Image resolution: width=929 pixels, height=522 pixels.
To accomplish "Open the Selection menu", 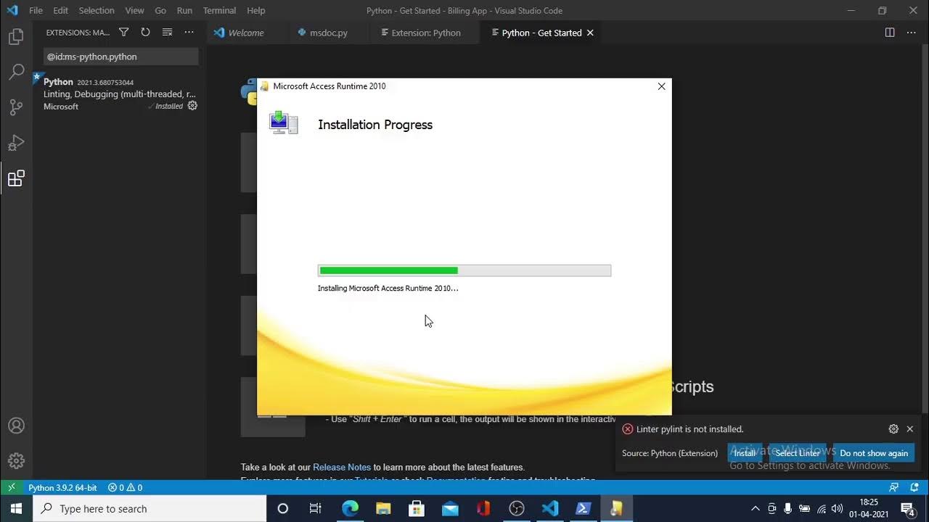I will [97, 10].
